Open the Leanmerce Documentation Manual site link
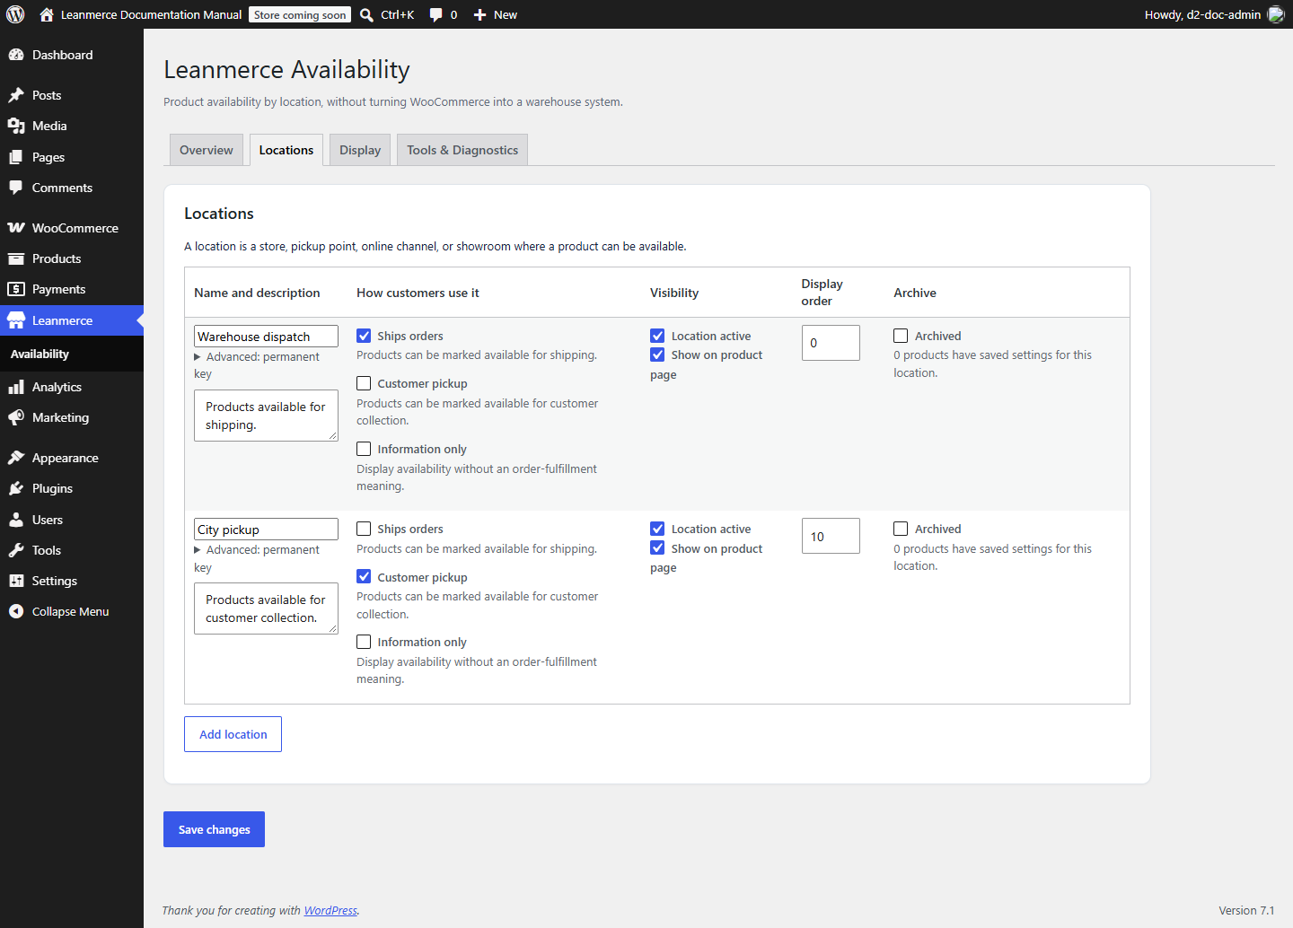The image size is (1293, 928). click(151, 14)
